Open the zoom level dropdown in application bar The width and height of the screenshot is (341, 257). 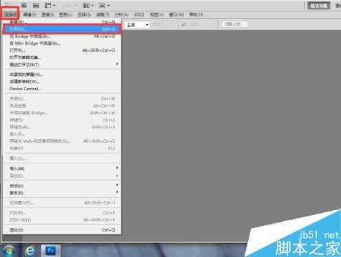click(69, 5)
